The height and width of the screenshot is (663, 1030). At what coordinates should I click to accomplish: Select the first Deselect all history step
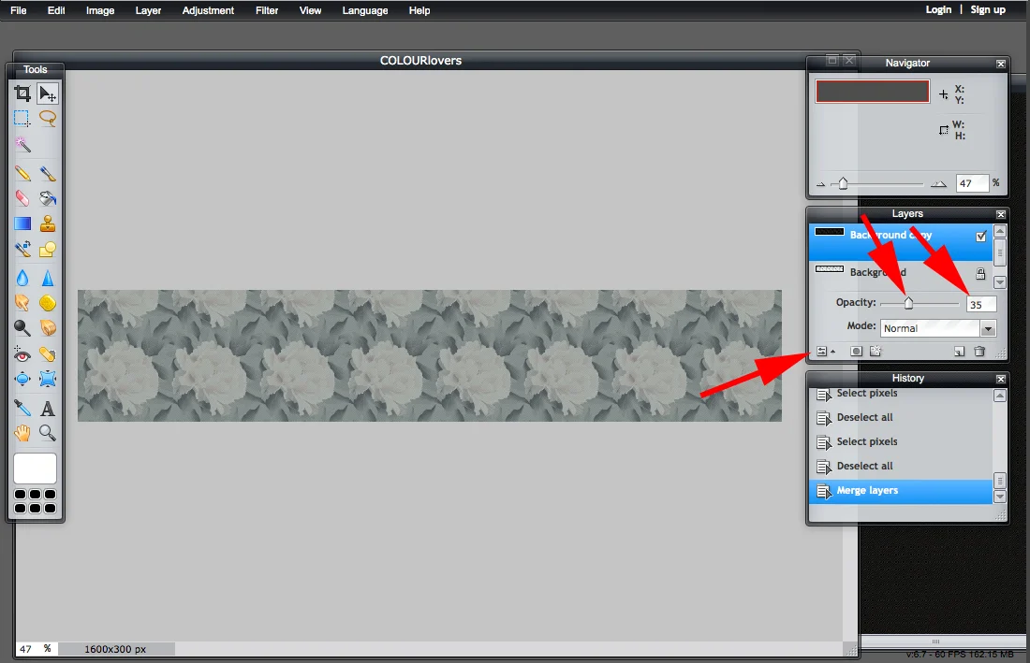tap(901, 418)
